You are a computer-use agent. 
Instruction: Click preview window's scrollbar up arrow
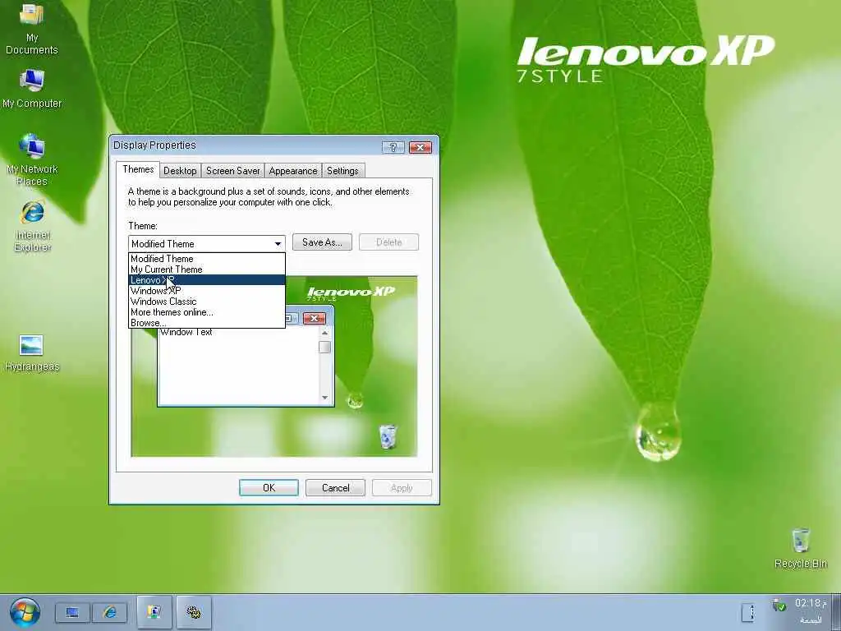[x=324, y=334]
